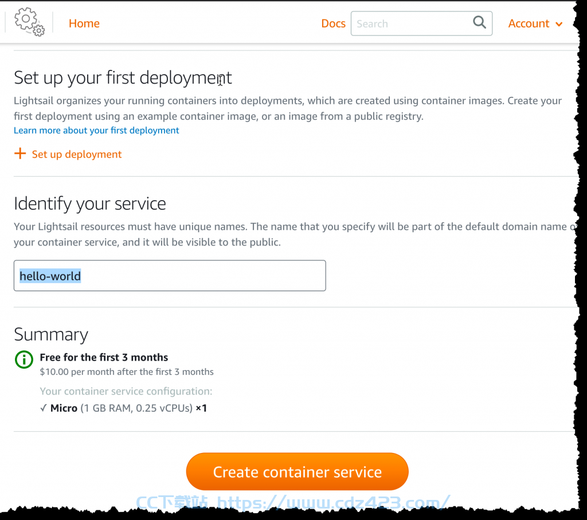Image resolution: width=587 pixels, height=520 pixels.
Task: Open the Docs link
Action: point(333,24)
